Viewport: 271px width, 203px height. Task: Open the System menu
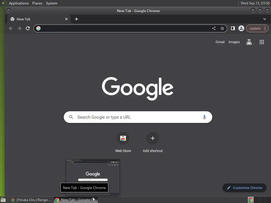coord(52,3)
